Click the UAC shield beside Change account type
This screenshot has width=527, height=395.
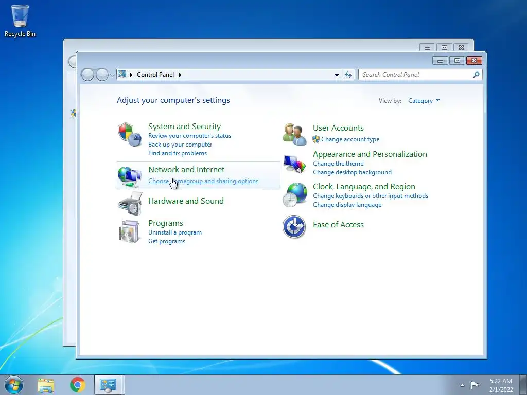316,139
